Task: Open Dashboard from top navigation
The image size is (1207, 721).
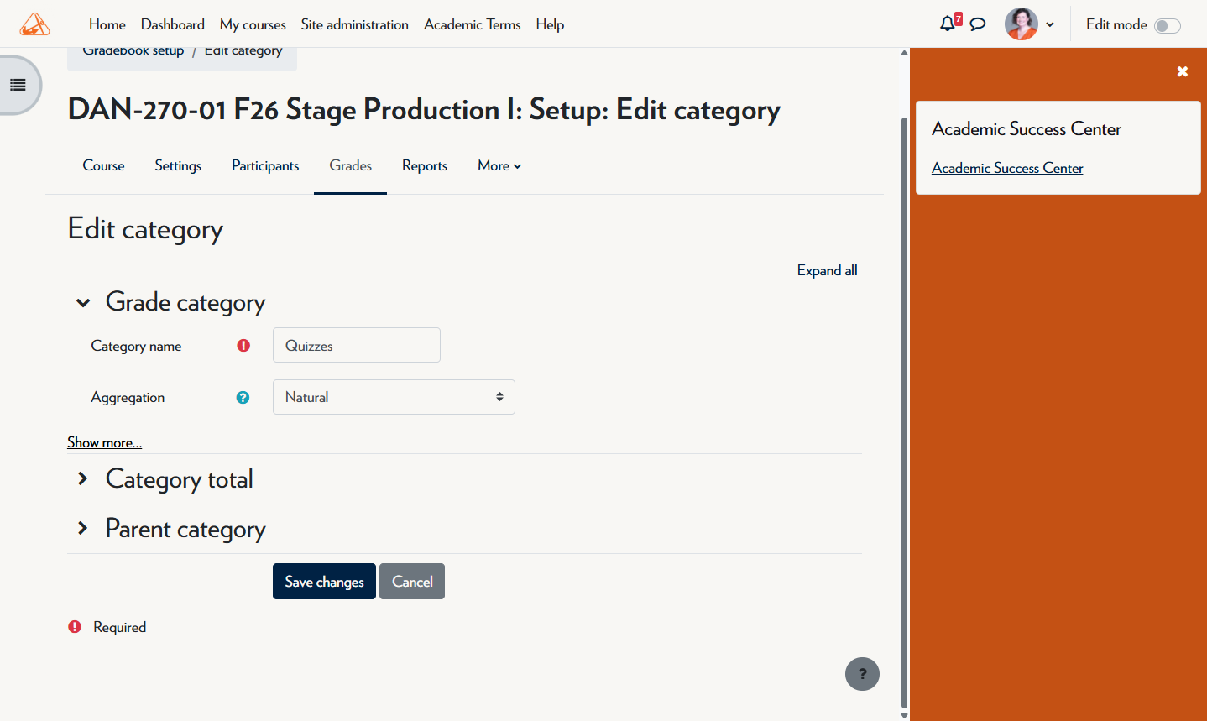Action: point(173,24)
